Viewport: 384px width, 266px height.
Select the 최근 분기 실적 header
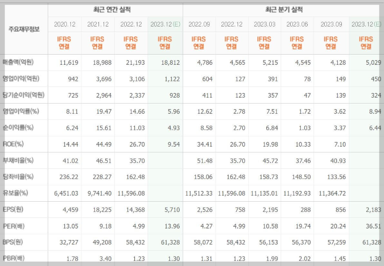284,10
